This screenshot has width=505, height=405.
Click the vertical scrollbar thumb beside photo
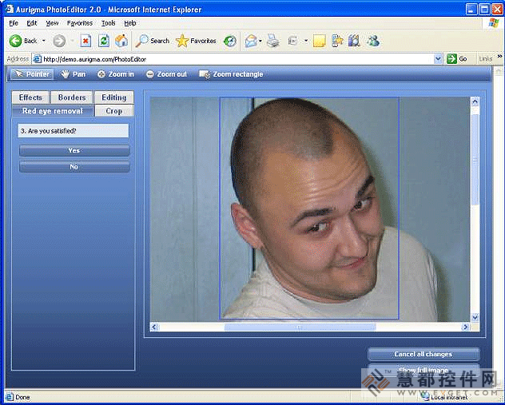475,159
